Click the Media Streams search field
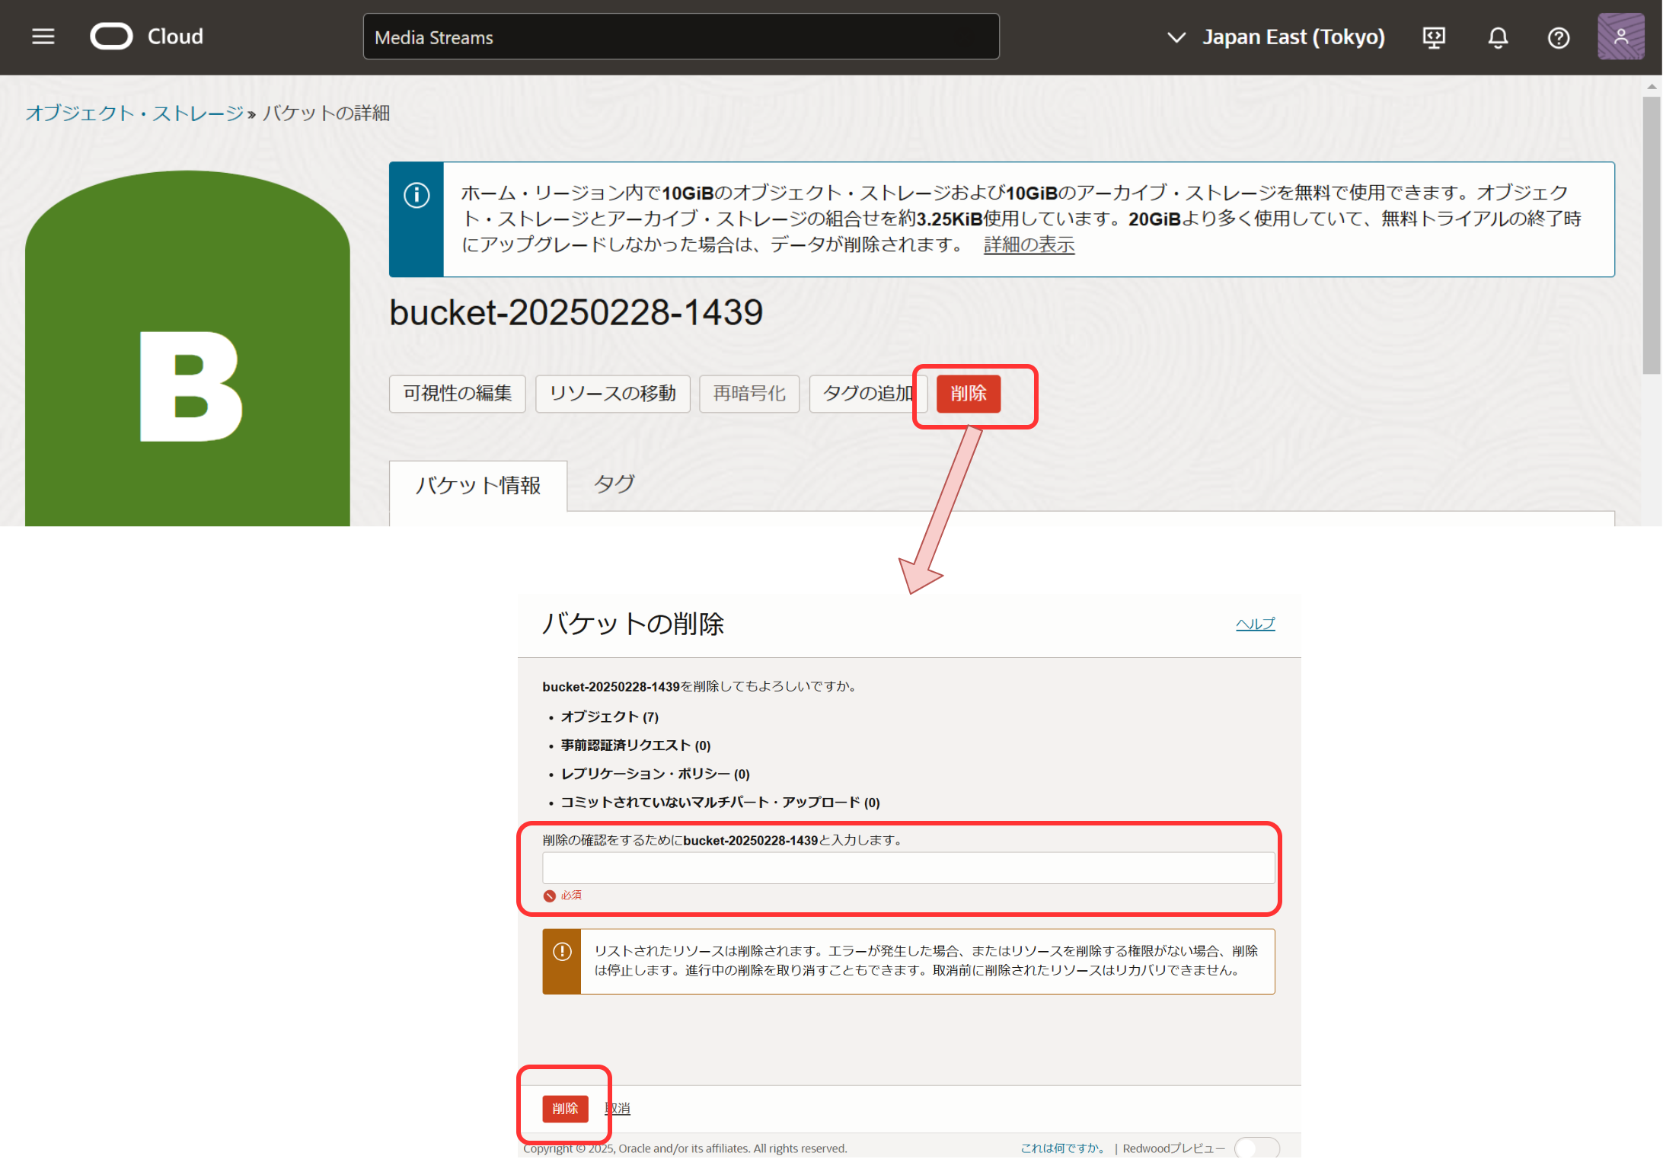This screenshot has height=1159, width=1663. tap(681, 37)
